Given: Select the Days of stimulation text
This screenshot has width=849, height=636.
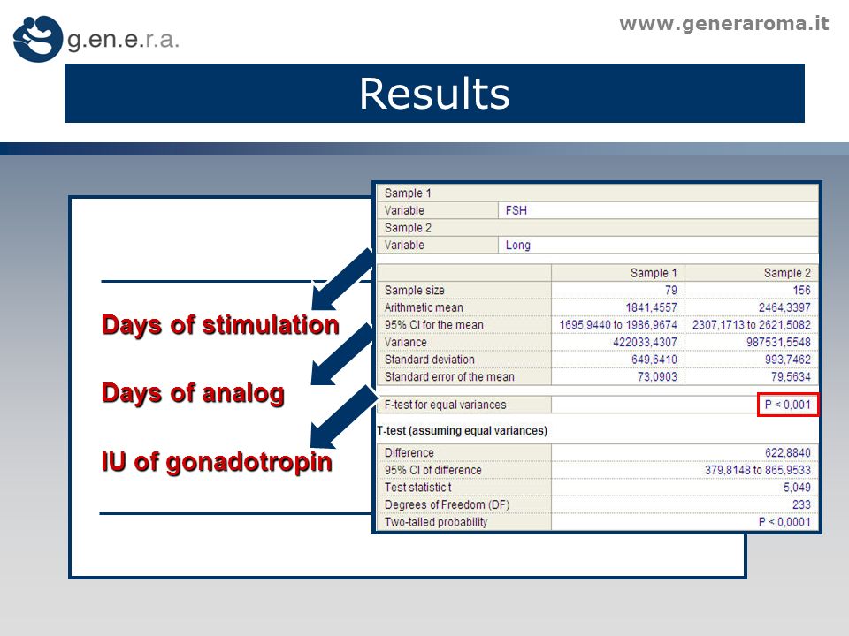Looking at the screenshot, I should (x=220, y=325).
